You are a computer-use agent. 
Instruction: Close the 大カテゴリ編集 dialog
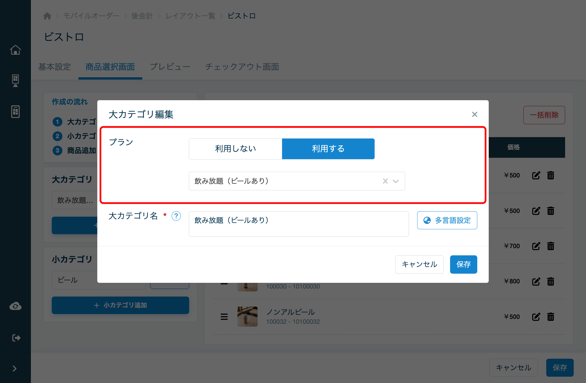click(475, 114)
